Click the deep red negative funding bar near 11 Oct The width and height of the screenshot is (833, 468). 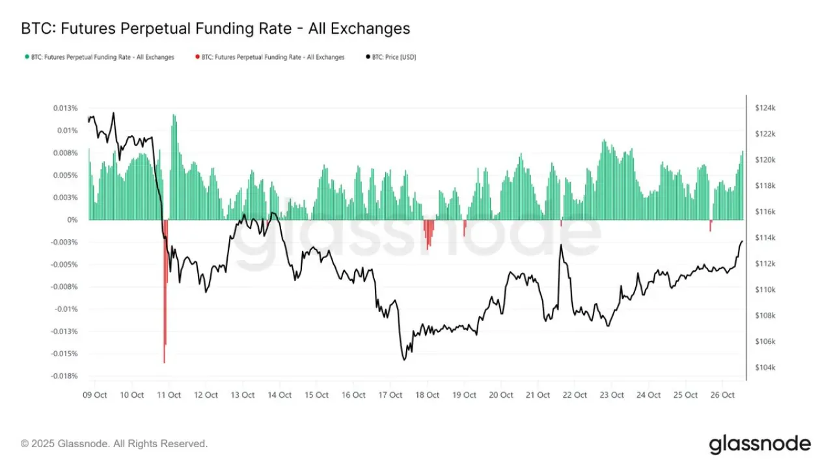tap(164, 291)
